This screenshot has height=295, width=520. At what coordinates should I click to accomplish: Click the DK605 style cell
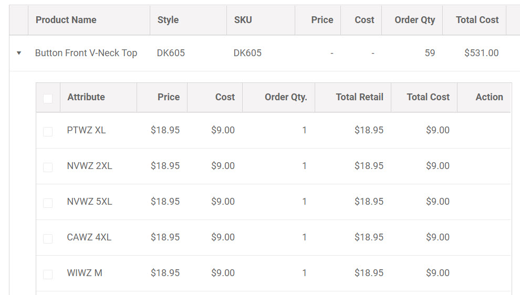click(x=171, y=53)
